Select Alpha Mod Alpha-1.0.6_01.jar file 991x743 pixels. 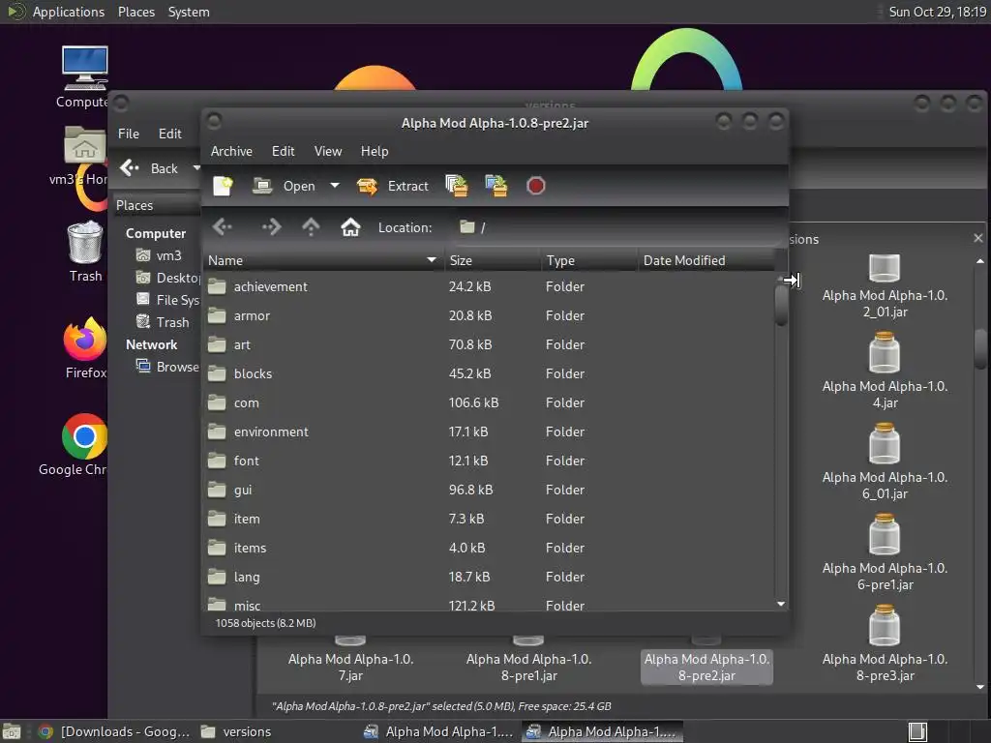point(885,462)
